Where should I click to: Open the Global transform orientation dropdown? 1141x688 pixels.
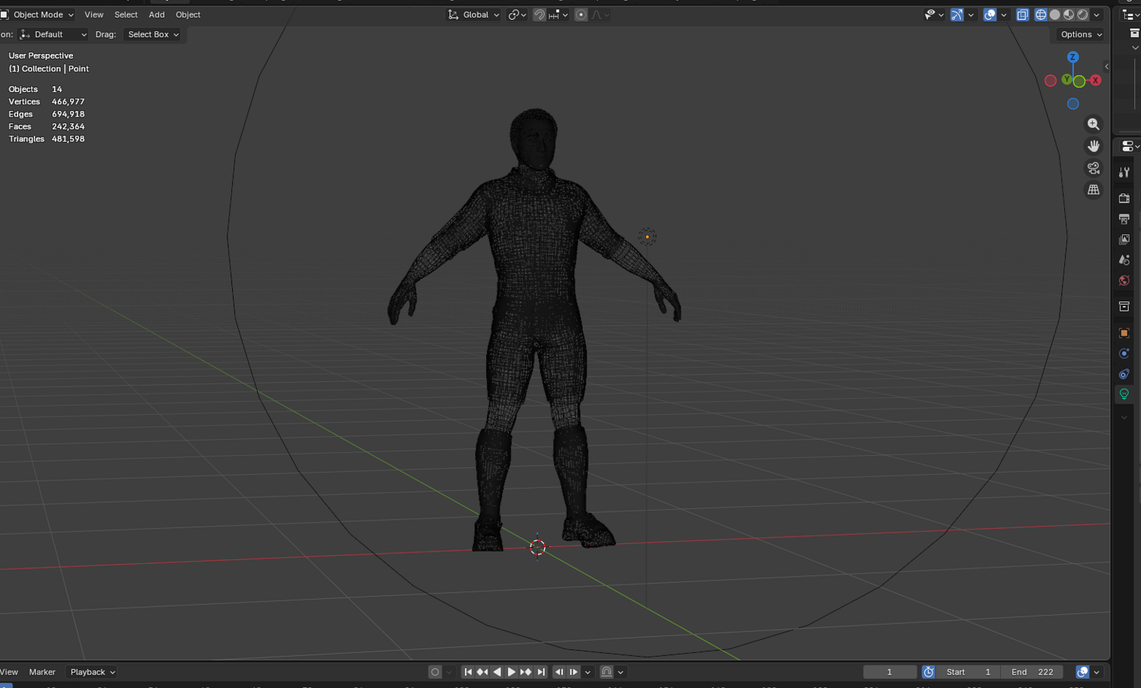click(x=474, y=14)
